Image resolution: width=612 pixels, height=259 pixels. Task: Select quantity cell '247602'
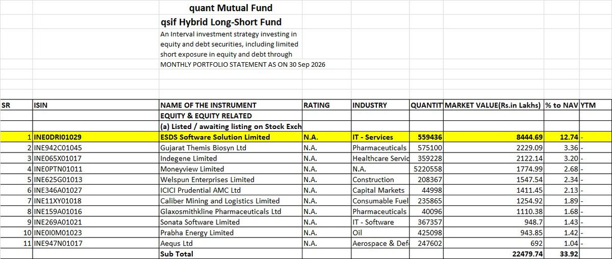[x=426, y=243]
